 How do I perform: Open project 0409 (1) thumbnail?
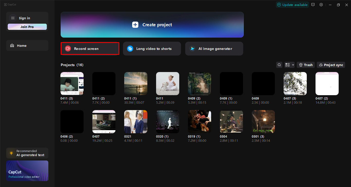tap(231, 84)
